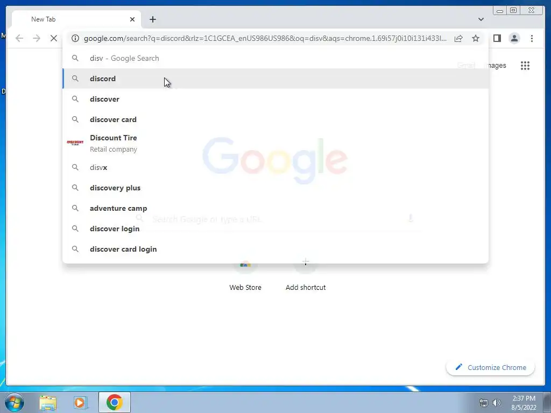
Task: Click the Discount Tire logo
Action: 75,143
